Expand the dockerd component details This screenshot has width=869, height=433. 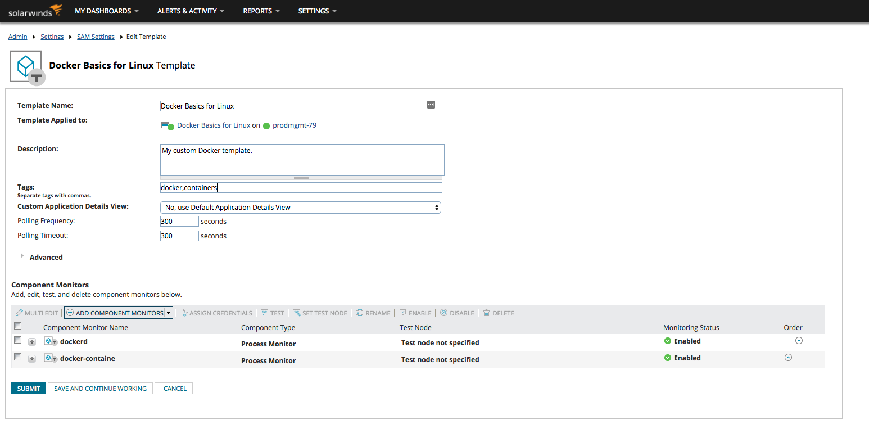point(32,342)
